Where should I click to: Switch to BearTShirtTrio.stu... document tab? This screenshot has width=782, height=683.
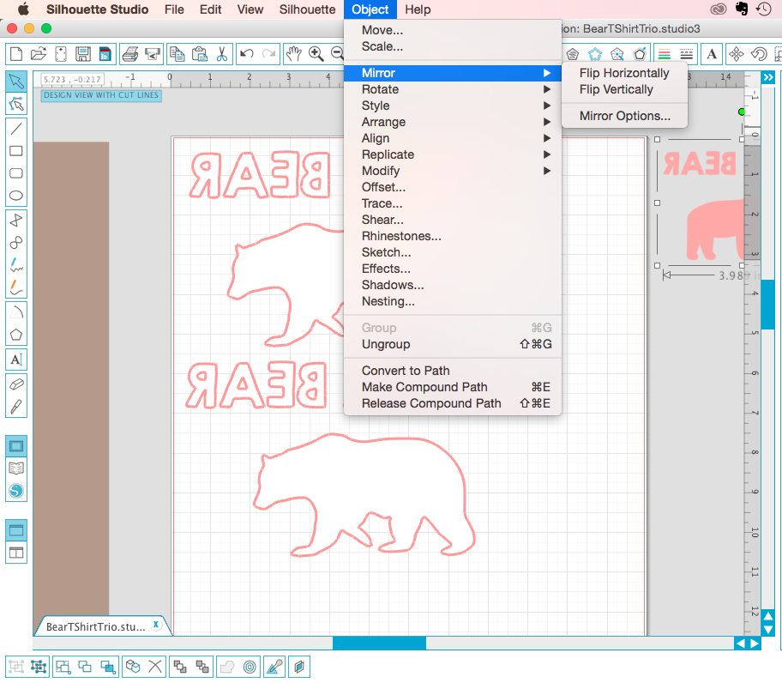click(x=96, y=626)
